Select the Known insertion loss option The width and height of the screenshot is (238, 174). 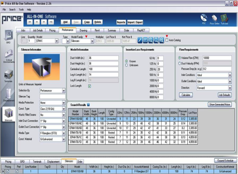click(x=126, y=61)
